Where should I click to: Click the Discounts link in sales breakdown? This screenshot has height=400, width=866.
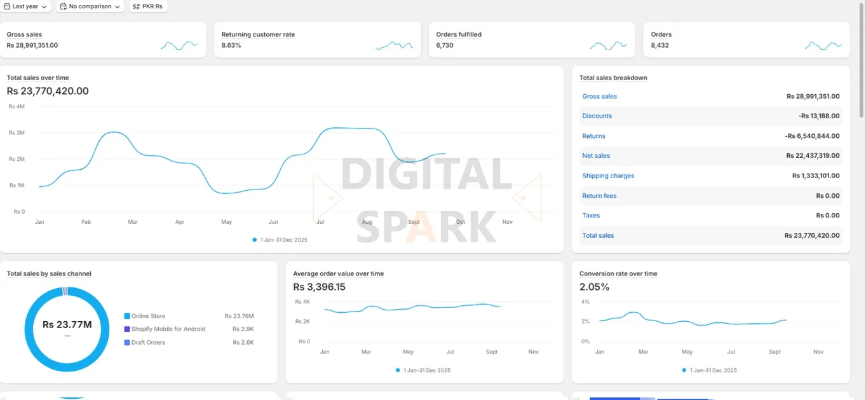[596, 116]
